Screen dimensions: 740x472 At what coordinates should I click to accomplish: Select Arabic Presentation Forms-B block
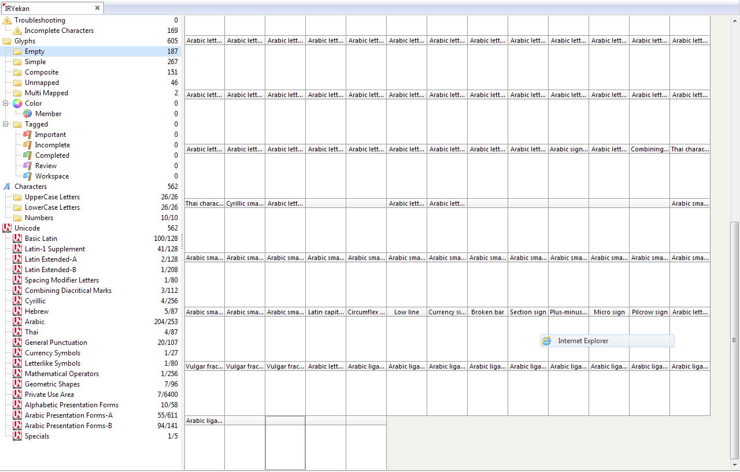(68, 426)
